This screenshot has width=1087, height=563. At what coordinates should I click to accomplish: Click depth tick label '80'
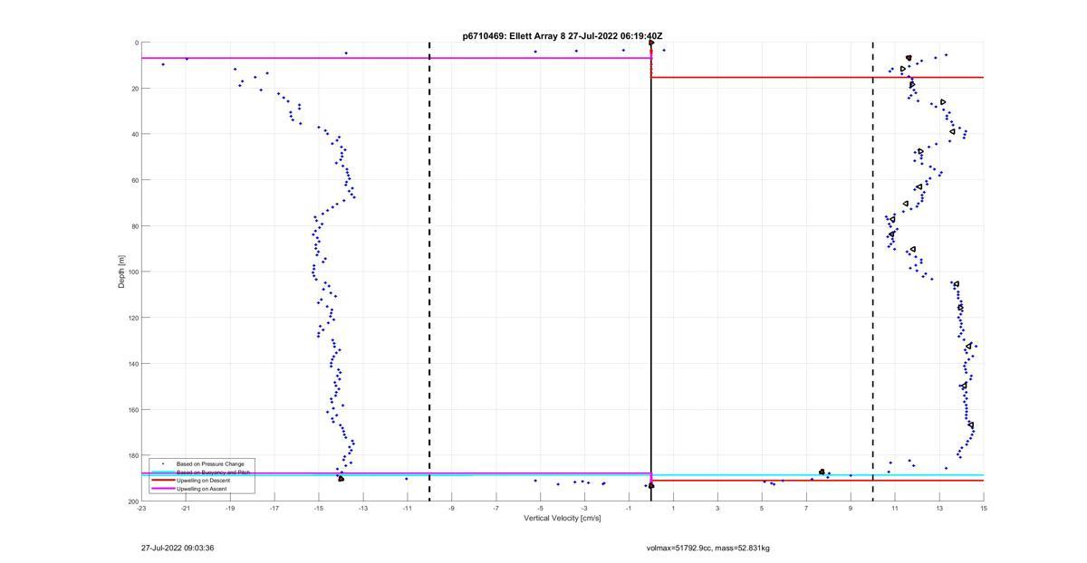[x=134, y=226]
